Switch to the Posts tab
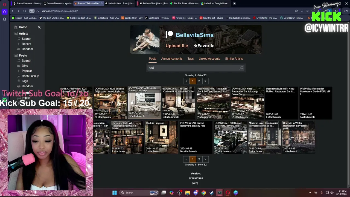Screen dimensions: 350x197 153,59
